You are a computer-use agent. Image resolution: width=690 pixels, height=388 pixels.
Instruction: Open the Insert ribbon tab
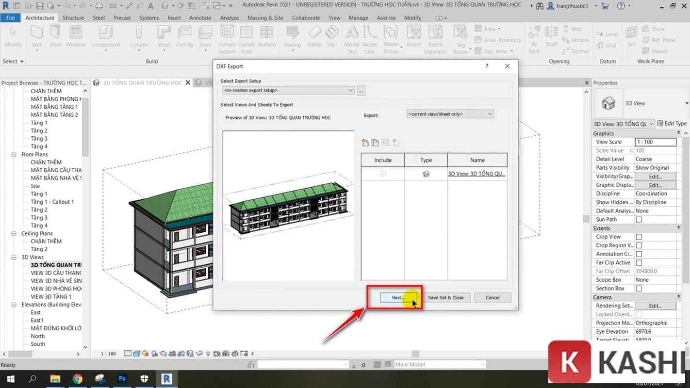point(174,18)
